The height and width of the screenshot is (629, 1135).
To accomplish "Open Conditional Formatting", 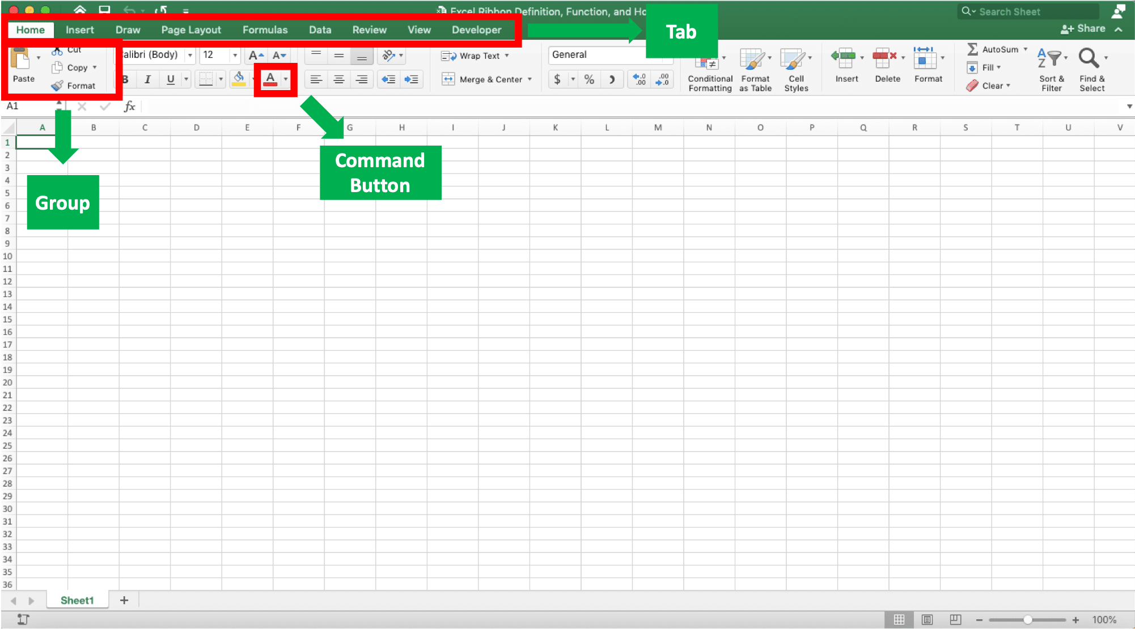I will pos(710,70).
